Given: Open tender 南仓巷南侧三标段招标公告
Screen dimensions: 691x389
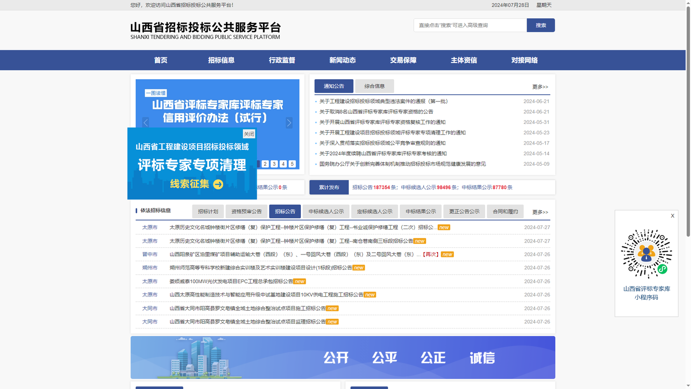Looking at the screenshot, I should coord(291,241).
